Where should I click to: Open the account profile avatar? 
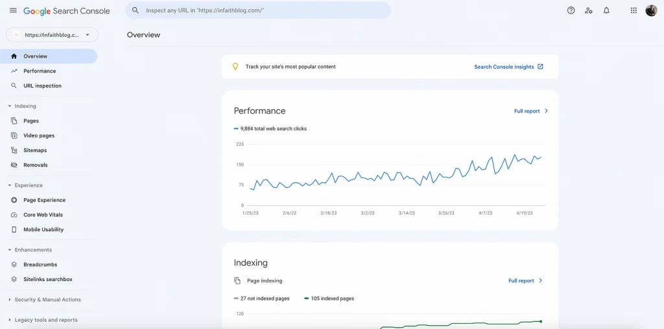point(651,10)
